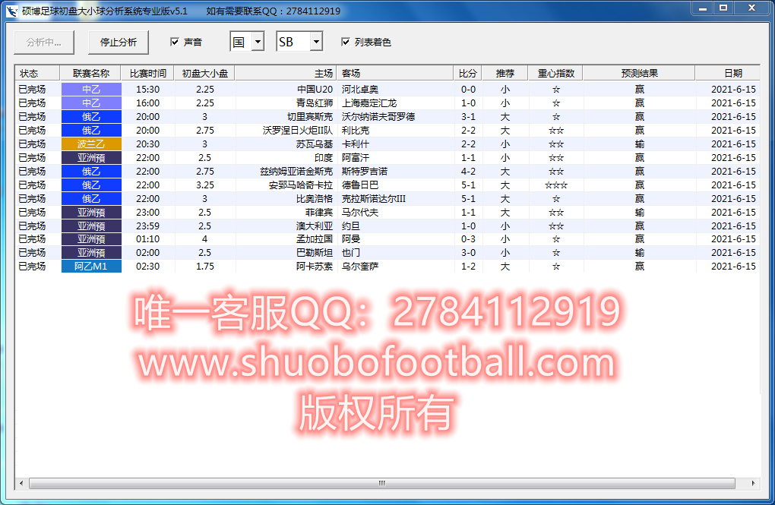Click the 状态 column header
Viewport: 775px width, 505px height.
coord(29,73)
